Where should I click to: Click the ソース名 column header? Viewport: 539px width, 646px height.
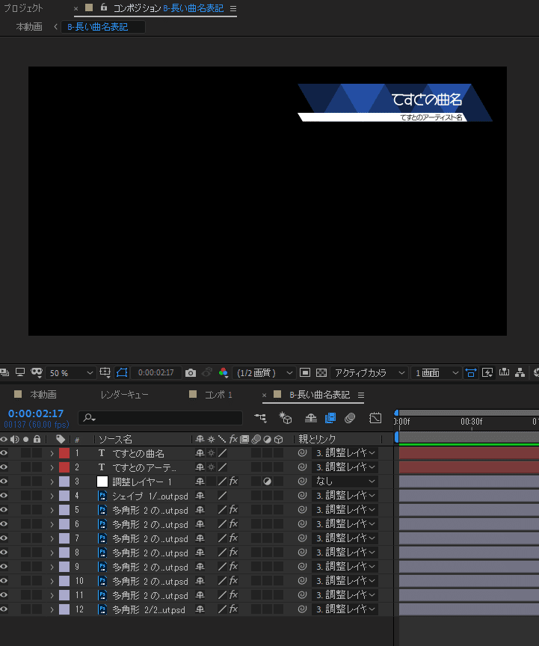[x=115, y=439]
